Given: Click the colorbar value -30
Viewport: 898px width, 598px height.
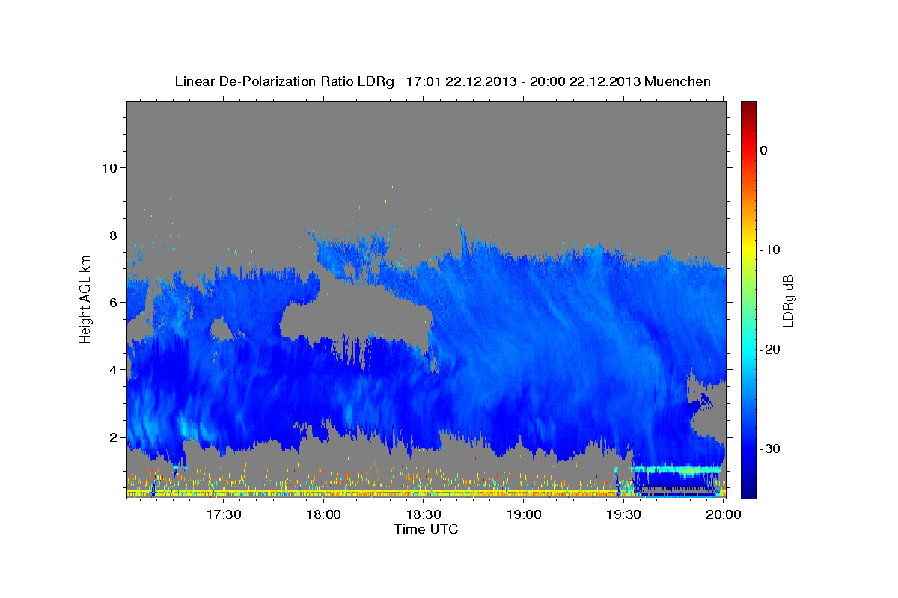Looking at the screenshot, I should [771, 449].
